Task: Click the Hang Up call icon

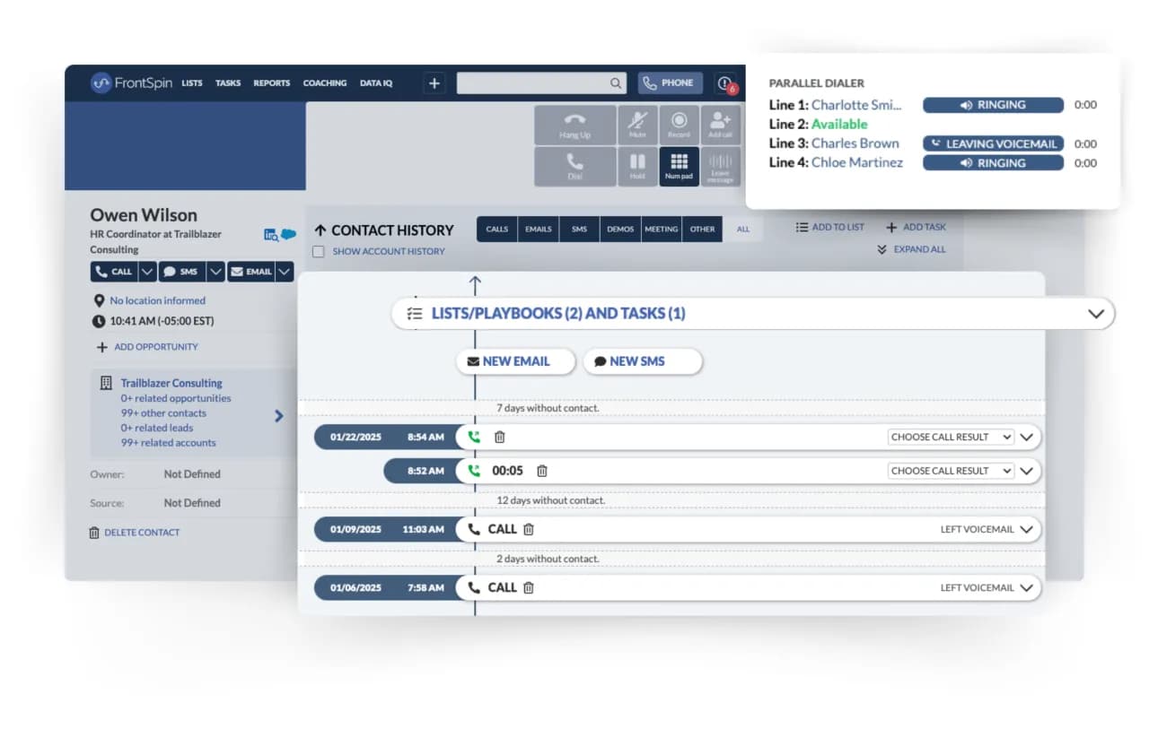Action: (574, 125)
